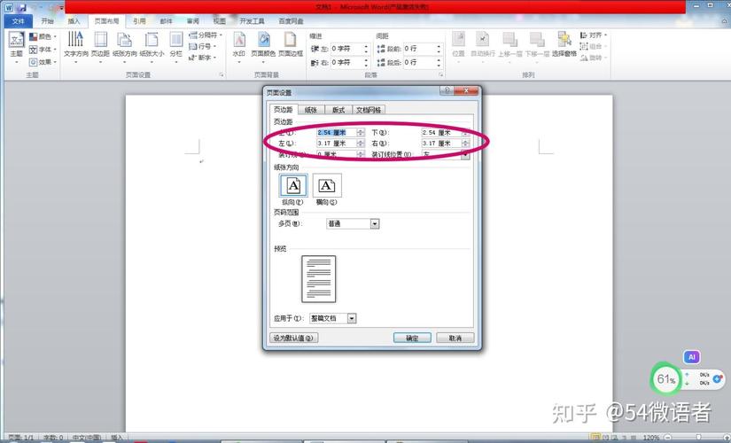Image resolution: width=731 pixels, height=443 pixels.
Task: Click the 位置 position icon
Action: (459, 40)
